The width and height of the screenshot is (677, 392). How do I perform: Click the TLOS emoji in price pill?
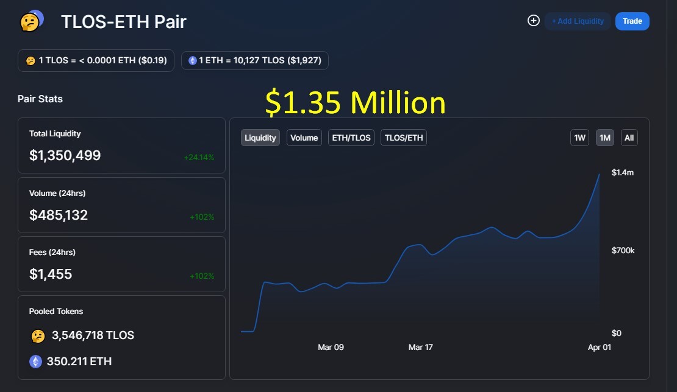tap(30, 61)
